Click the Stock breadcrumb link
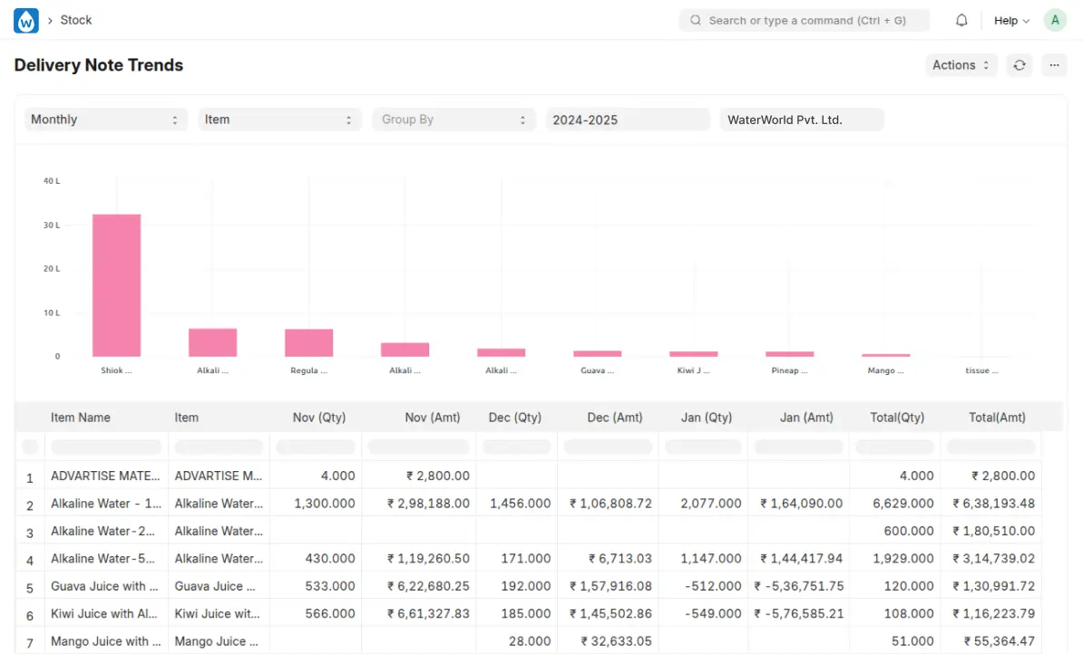 pos(76,20)
